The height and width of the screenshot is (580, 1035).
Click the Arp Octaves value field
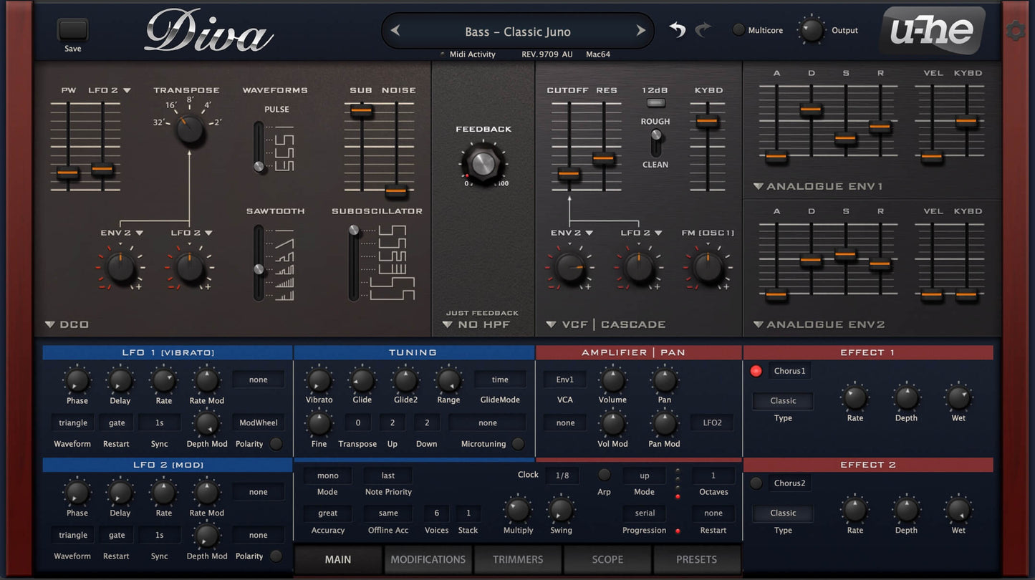[713, 475]
